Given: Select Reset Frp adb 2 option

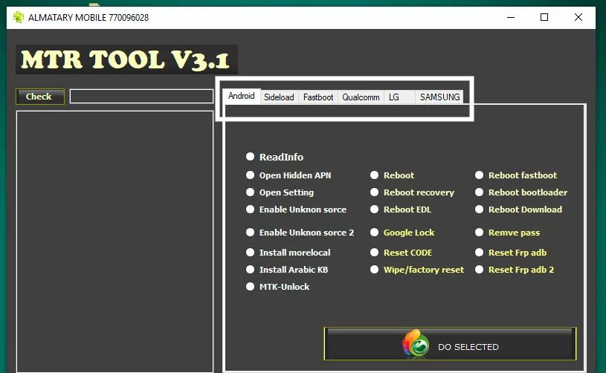Looking at the screenshot, I should click(x=480, y=269).
